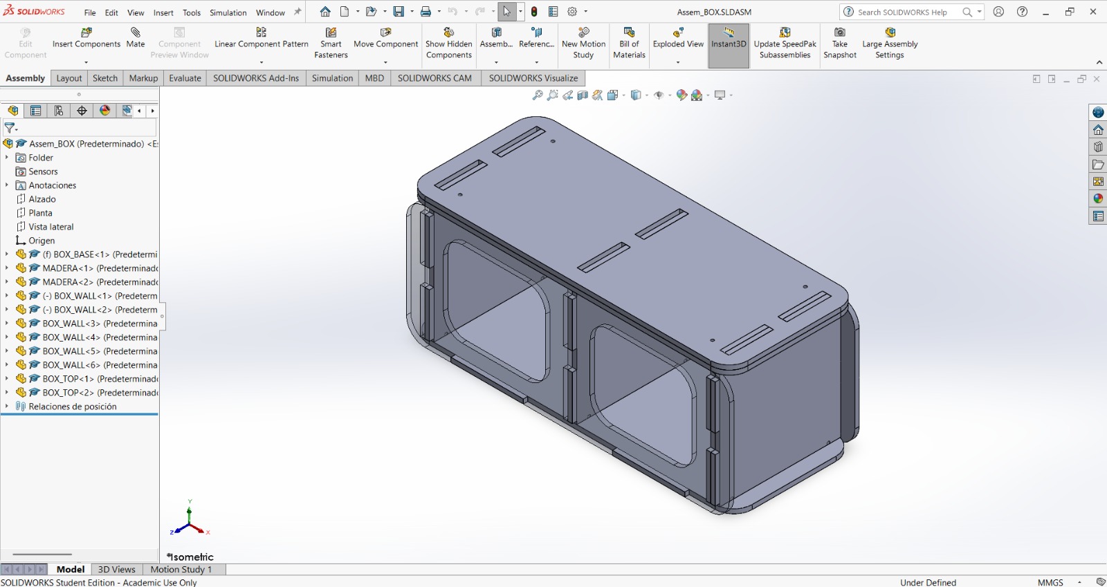1107x587 pixels.
Task: Open the Tools menu
Action: (192, 12)
